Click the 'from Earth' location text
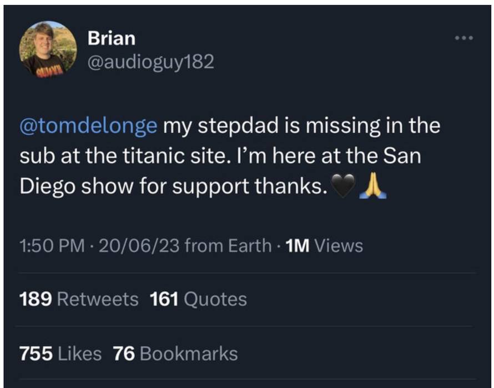 click(x=228, y=245)
